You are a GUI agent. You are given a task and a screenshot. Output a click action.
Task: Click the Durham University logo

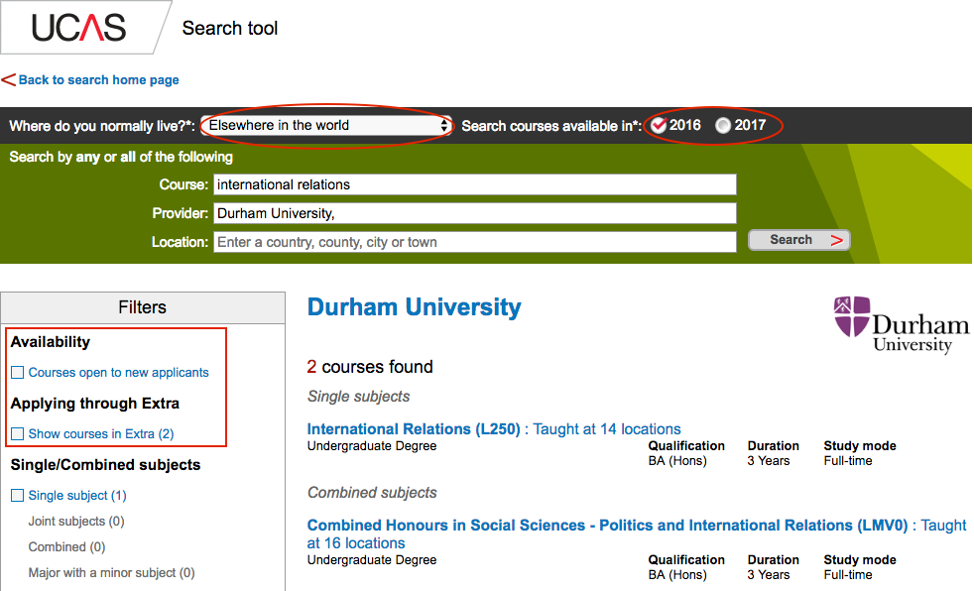pos(900,324)
